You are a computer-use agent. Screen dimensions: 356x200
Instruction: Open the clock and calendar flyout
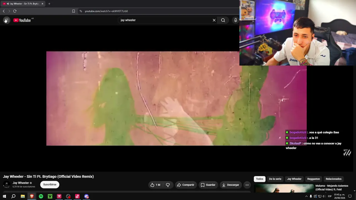[340, 196]
